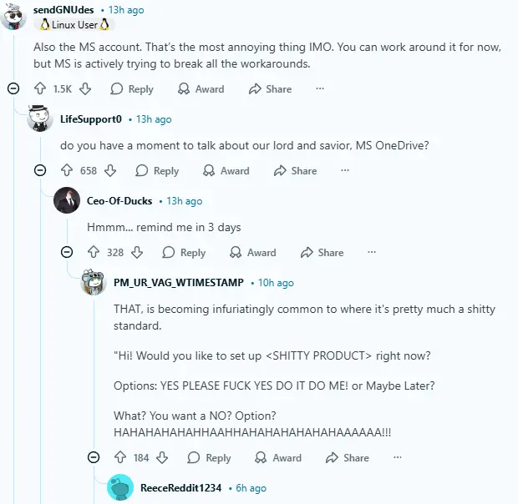Collapse sendGNUdes's comment thread
The width and height of the screenshot is (518, 504).
coord(13,88)
